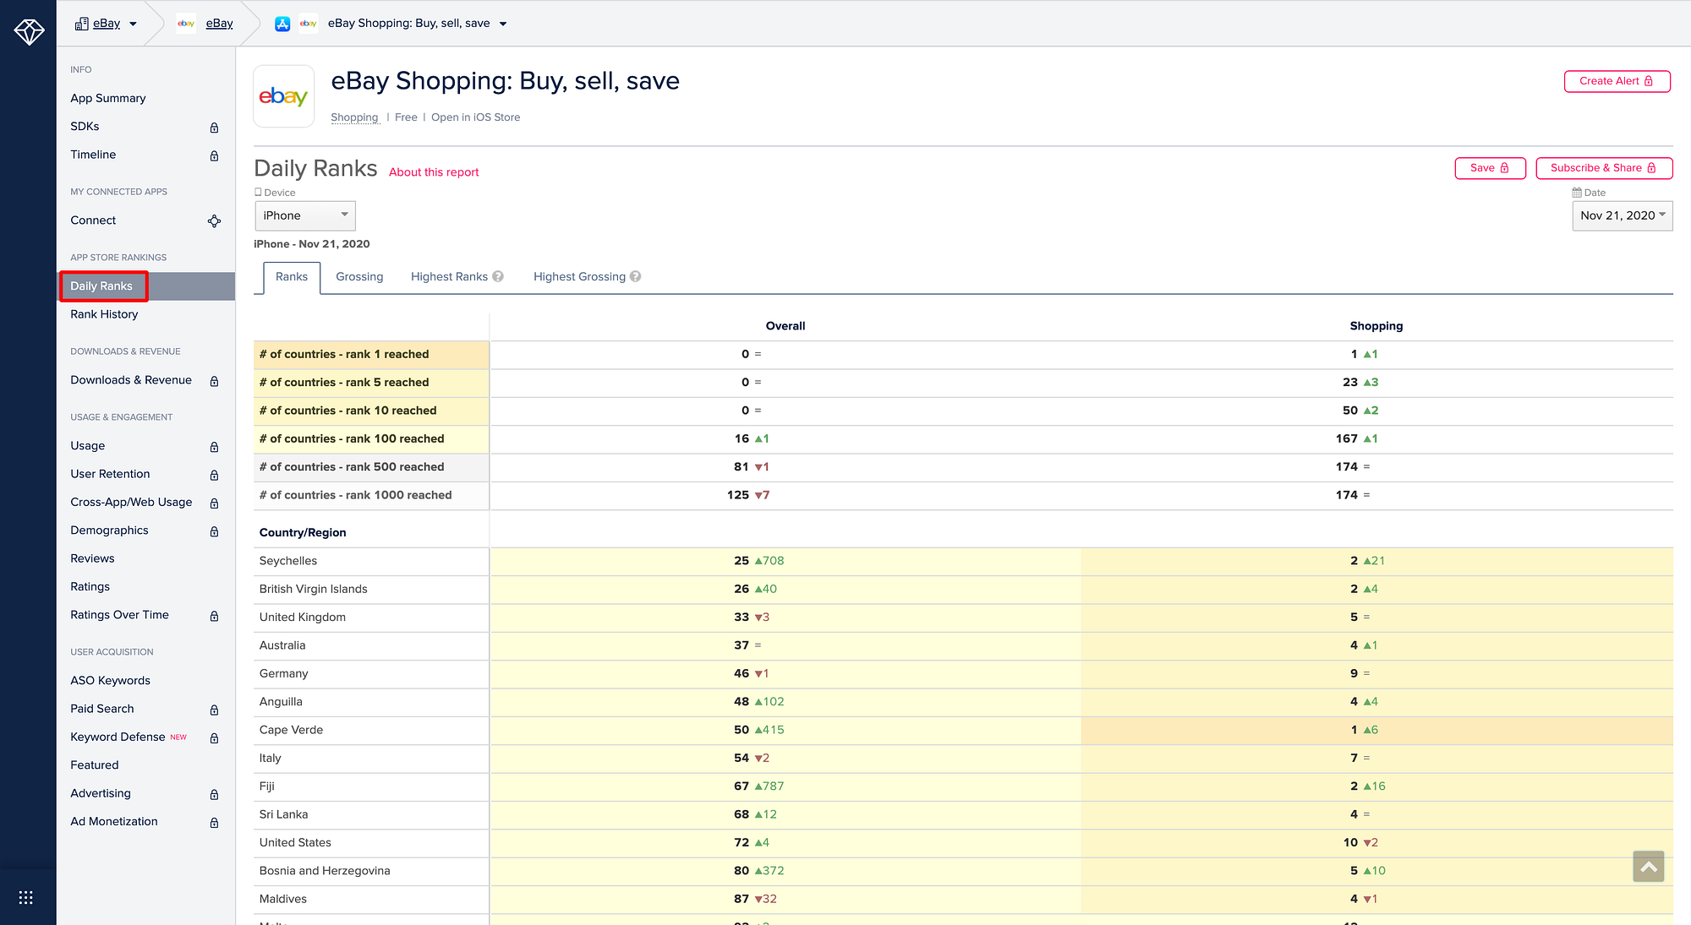Open the Nov 21, 2020 date picker
The height and width of the screenshot is (925, 1691).
click(1622, 215)
